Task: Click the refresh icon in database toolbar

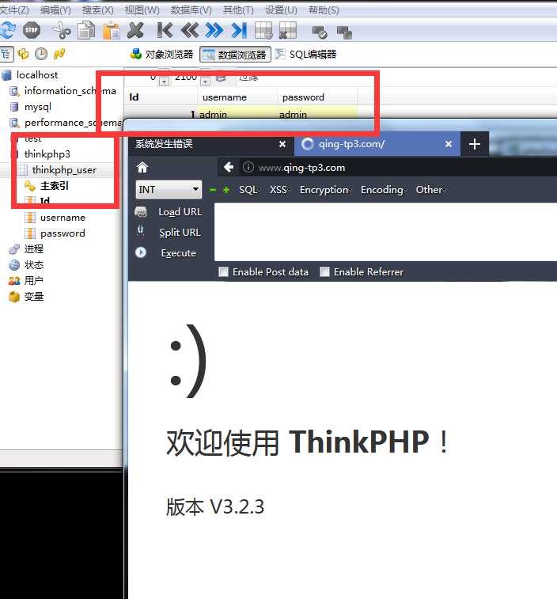Action: (x=8, y=30)
